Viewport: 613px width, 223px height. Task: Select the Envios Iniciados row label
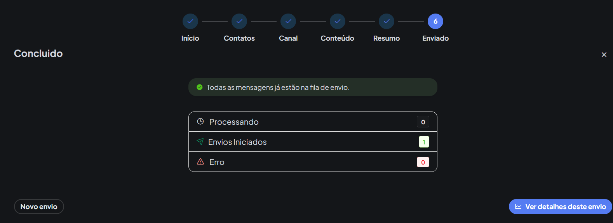point(237,142)
